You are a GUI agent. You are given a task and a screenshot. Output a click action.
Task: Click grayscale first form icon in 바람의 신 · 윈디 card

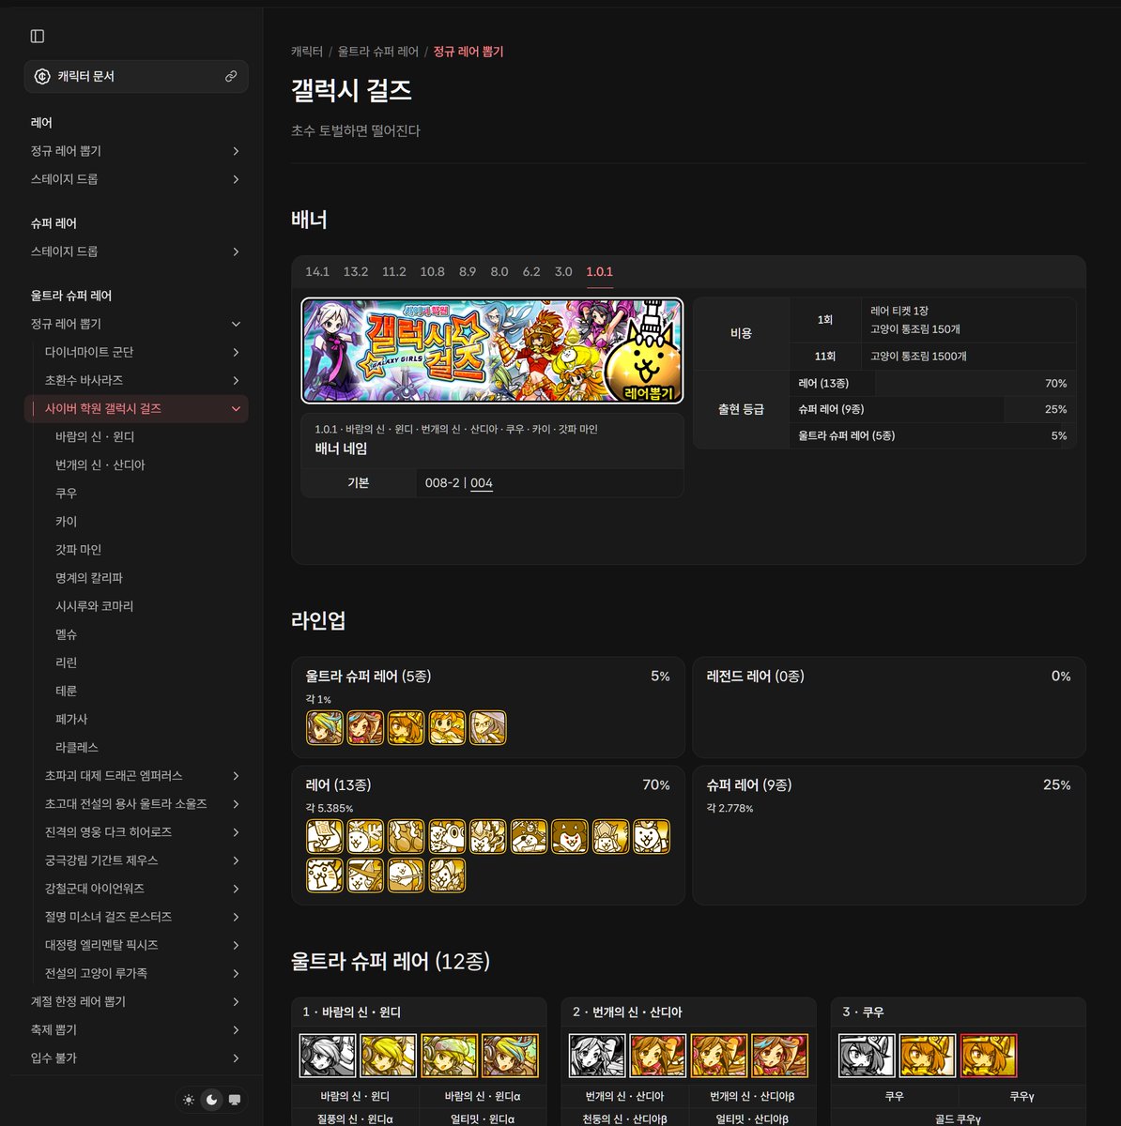pyautogui.click(x=328, y=1056)
